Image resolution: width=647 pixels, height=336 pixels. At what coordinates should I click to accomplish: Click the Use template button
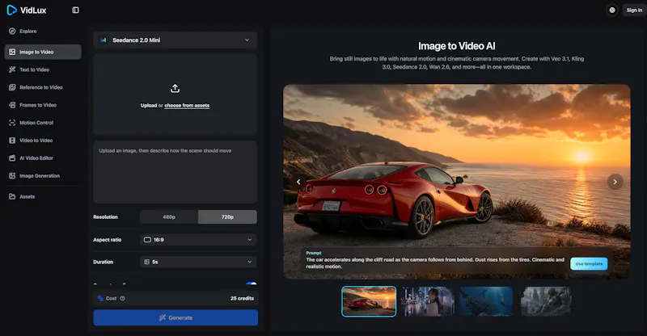(589, 264)
